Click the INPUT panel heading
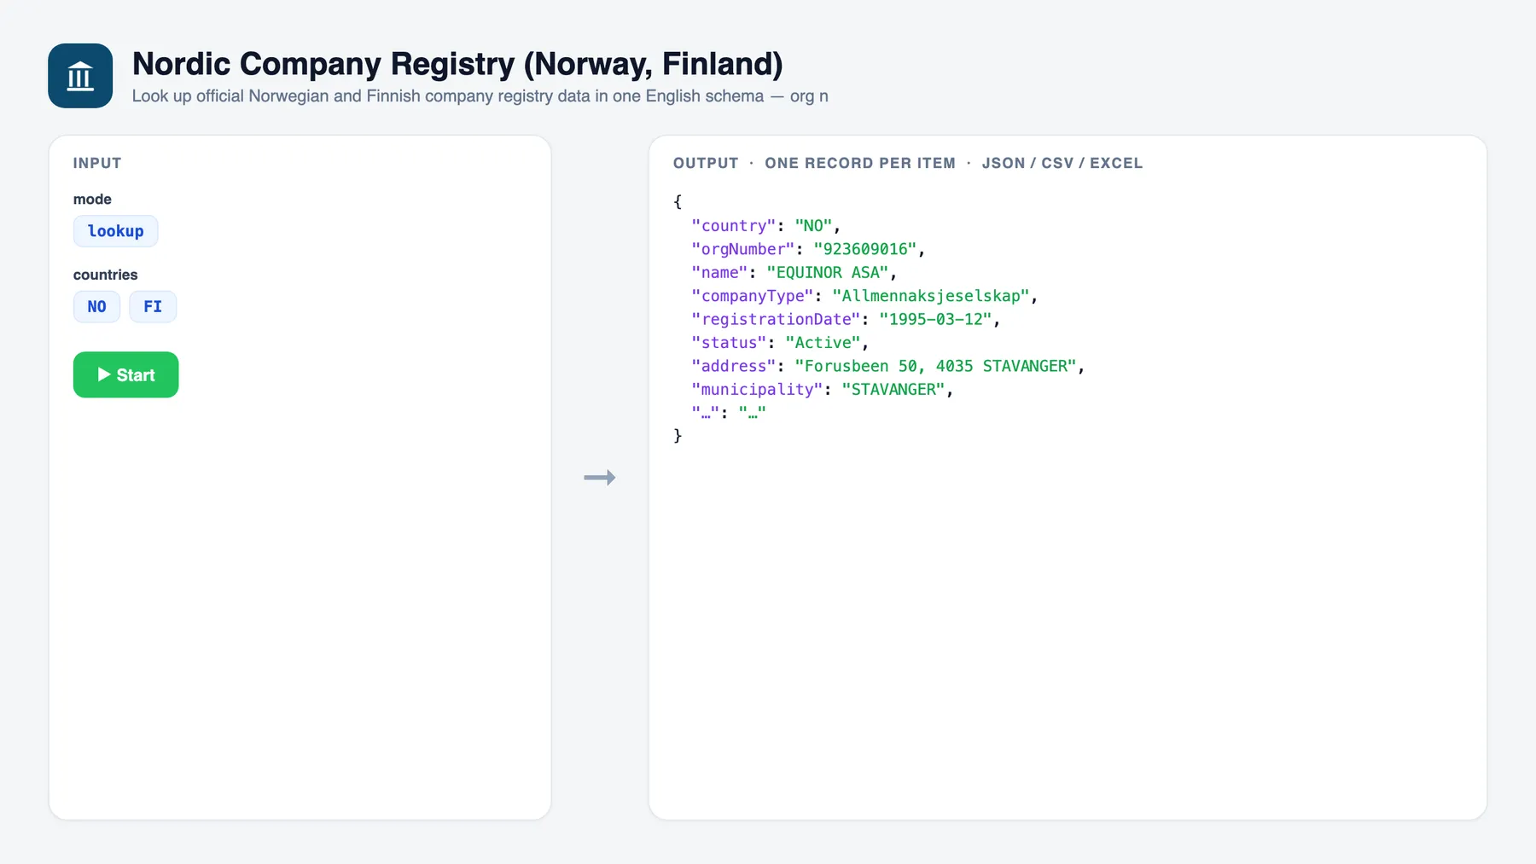 coord(97,163)
